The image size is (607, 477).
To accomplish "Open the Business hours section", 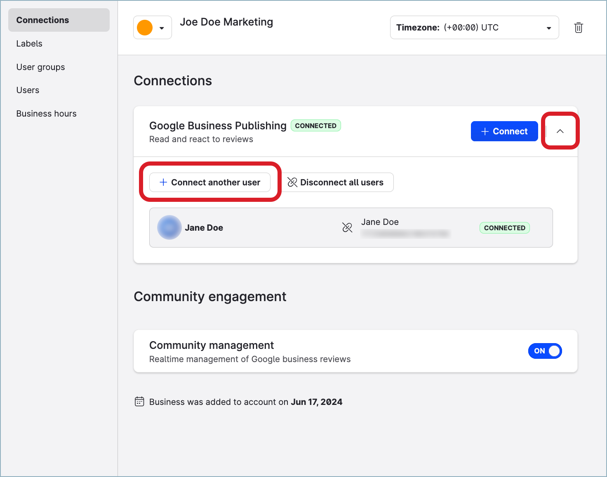I will point(46,113).
